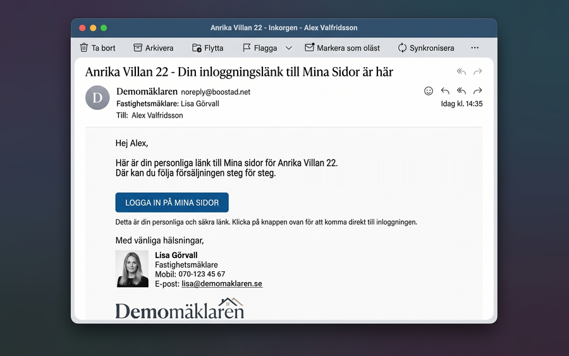Click the yellow minimize window button

pos(93,28)
